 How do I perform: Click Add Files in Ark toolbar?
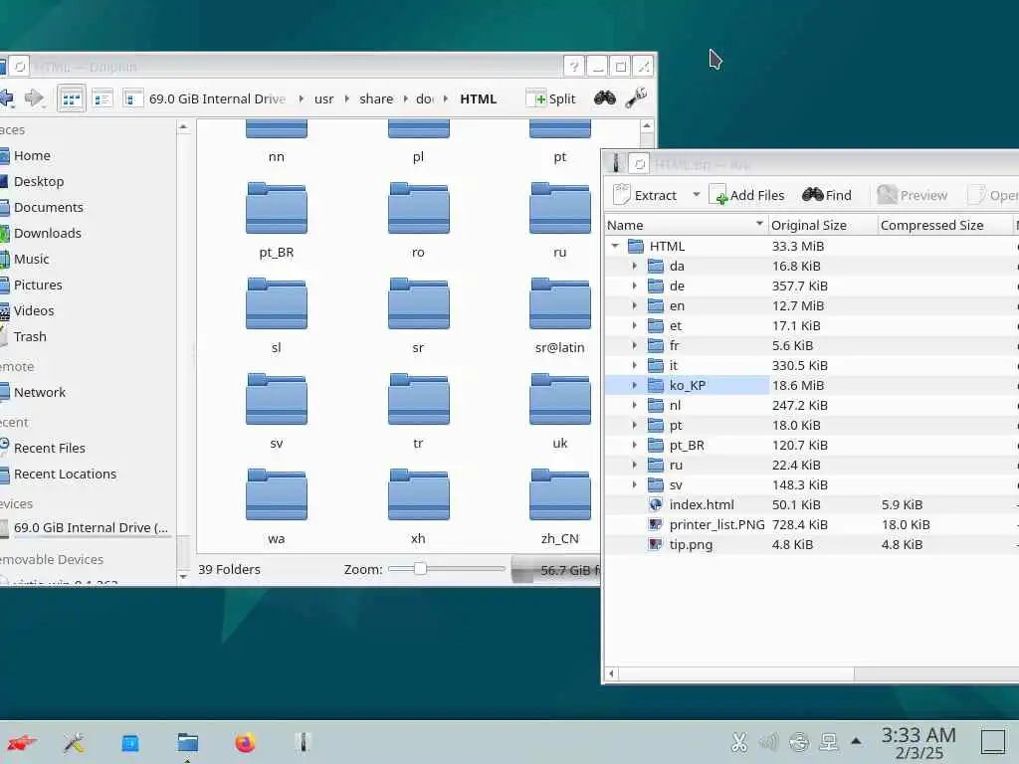(746, 195)
